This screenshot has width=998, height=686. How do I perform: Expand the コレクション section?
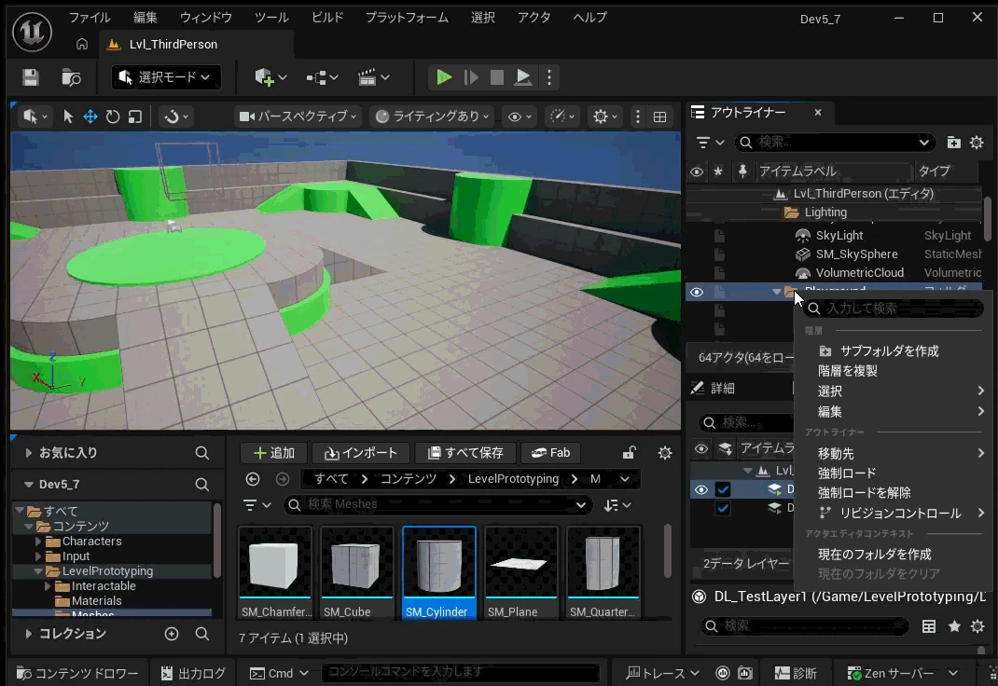point(29,633)
